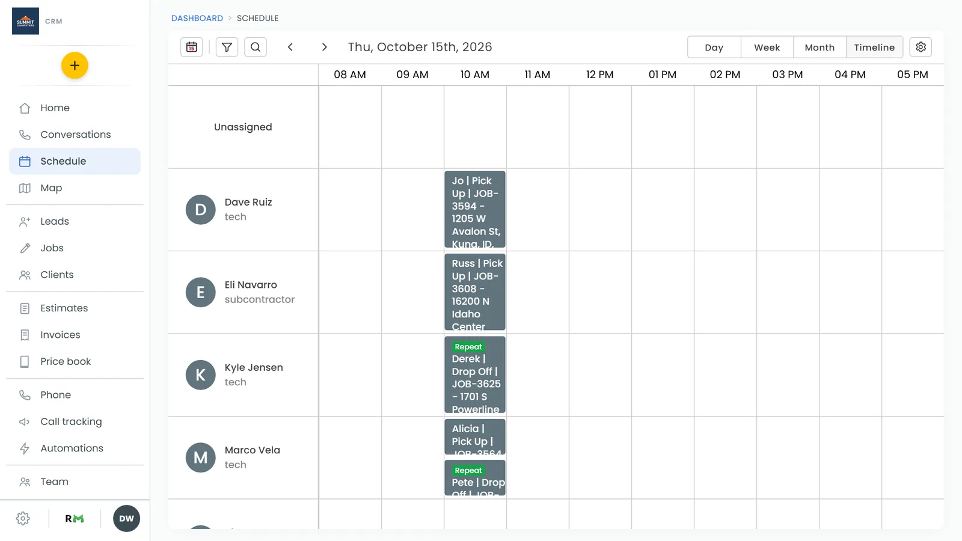The image size is (962, 541).
Task: Go to previous day with left chevron
Action: coord(290,47)
